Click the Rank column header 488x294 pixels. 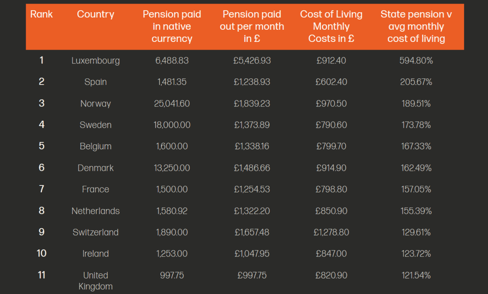coord(41,14)
